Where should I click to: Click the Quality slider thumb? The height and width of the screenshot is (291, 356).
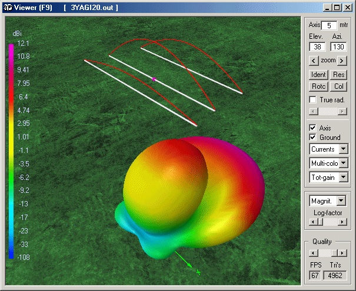(334, 253)
